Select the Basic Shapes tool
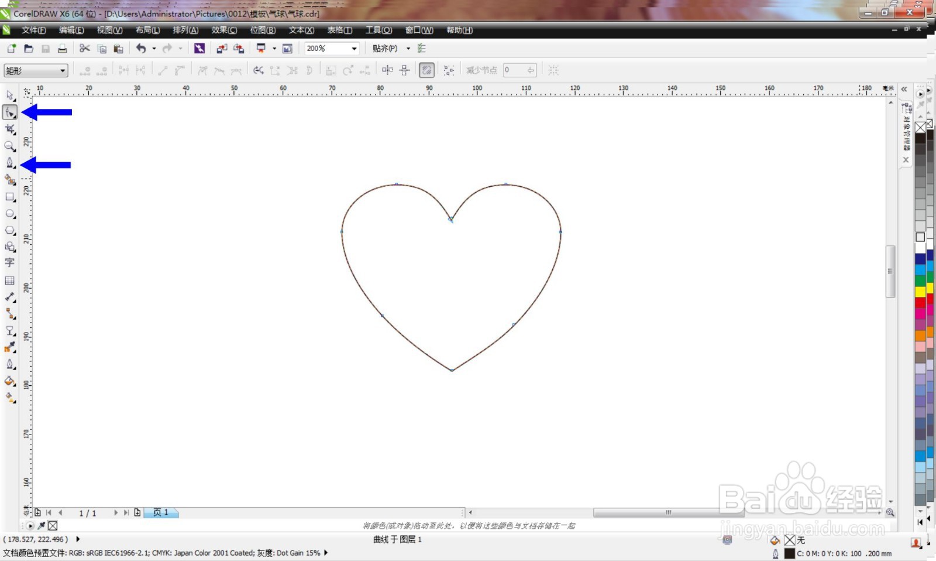Viewport: 936px width, 561px height. point(10,247)
